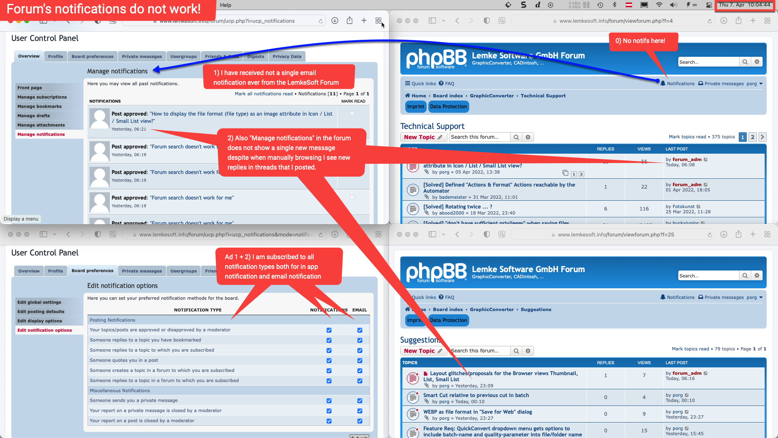Enable email notification for private messages
The width and height of the screenshot is (778, 438).
pos(359,400)
